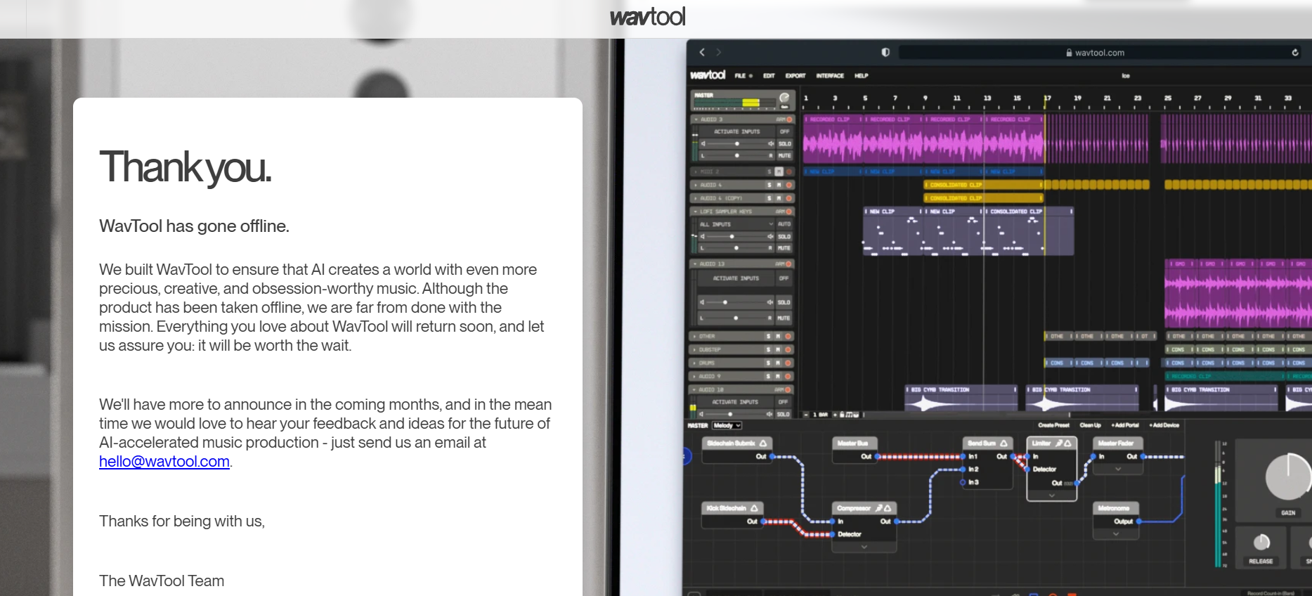Adjust Audio 3 volume slider
Screen dimensions: 1312x596
pos(736,143)
